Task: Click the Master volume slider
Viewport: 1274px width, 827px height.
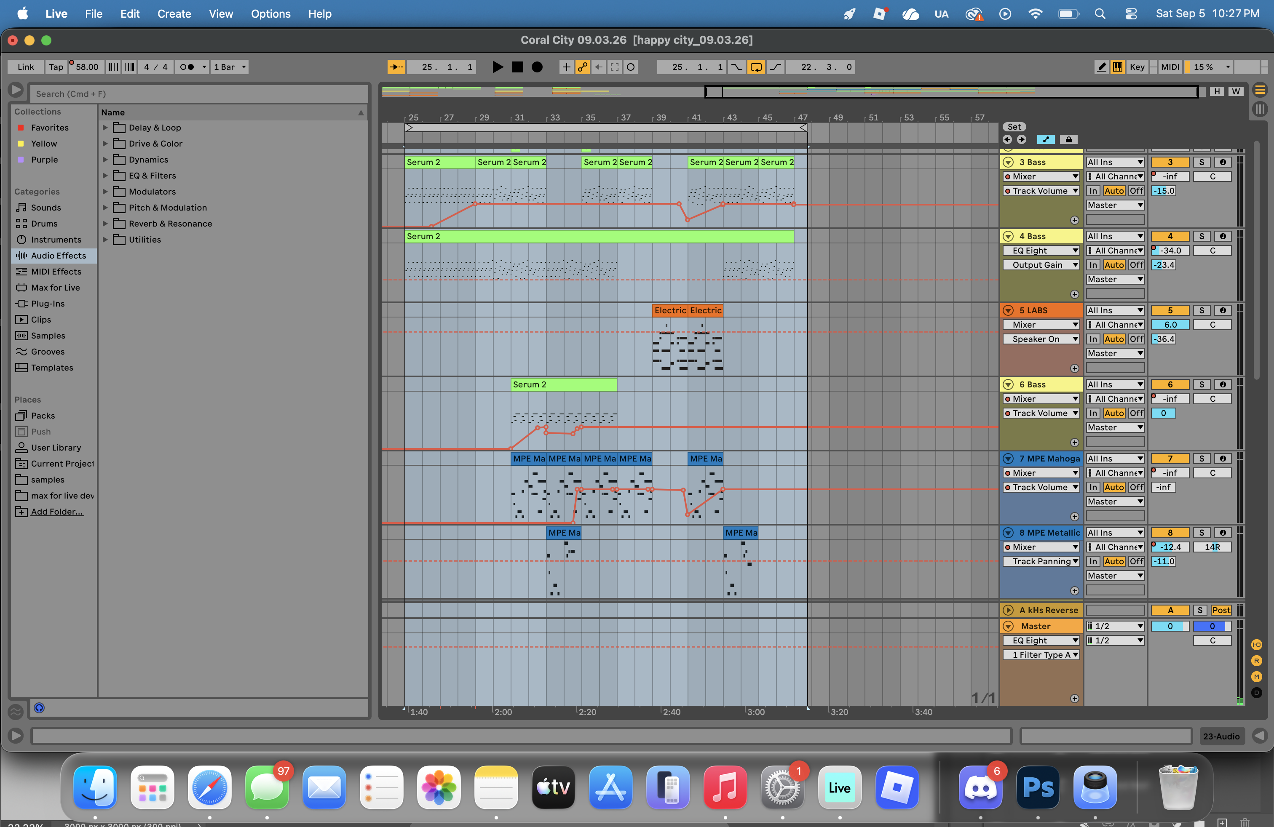Action: click(1170, 627)
